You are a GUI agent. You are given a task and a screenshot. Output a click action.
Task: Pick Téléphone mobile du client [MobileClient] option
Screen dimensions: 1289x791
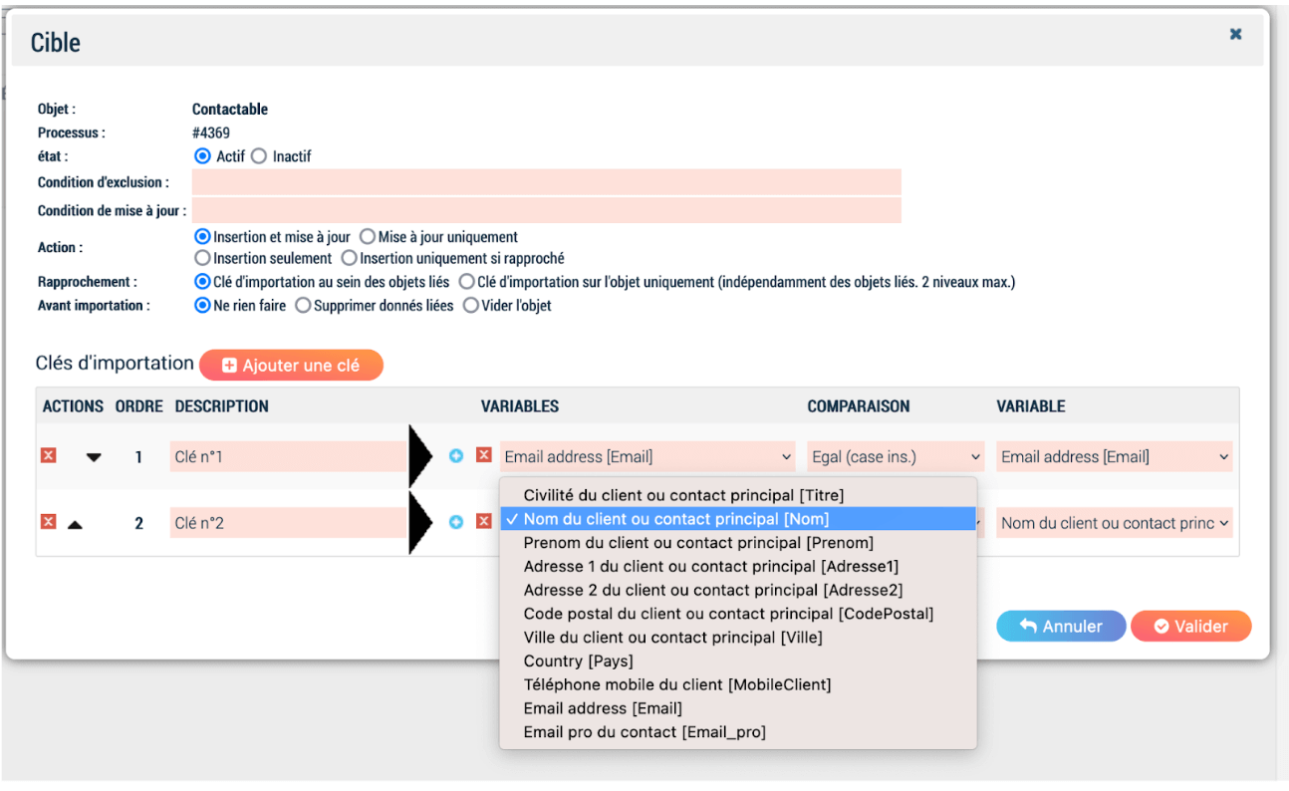tap(737, 684)
